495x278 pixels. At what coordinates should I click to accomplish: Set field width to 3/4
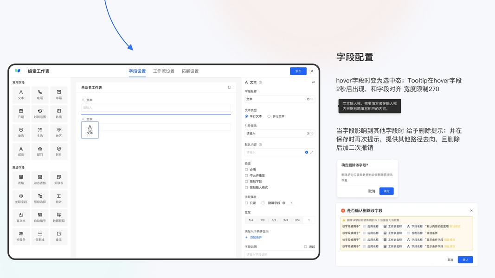(x=297, y=220)
